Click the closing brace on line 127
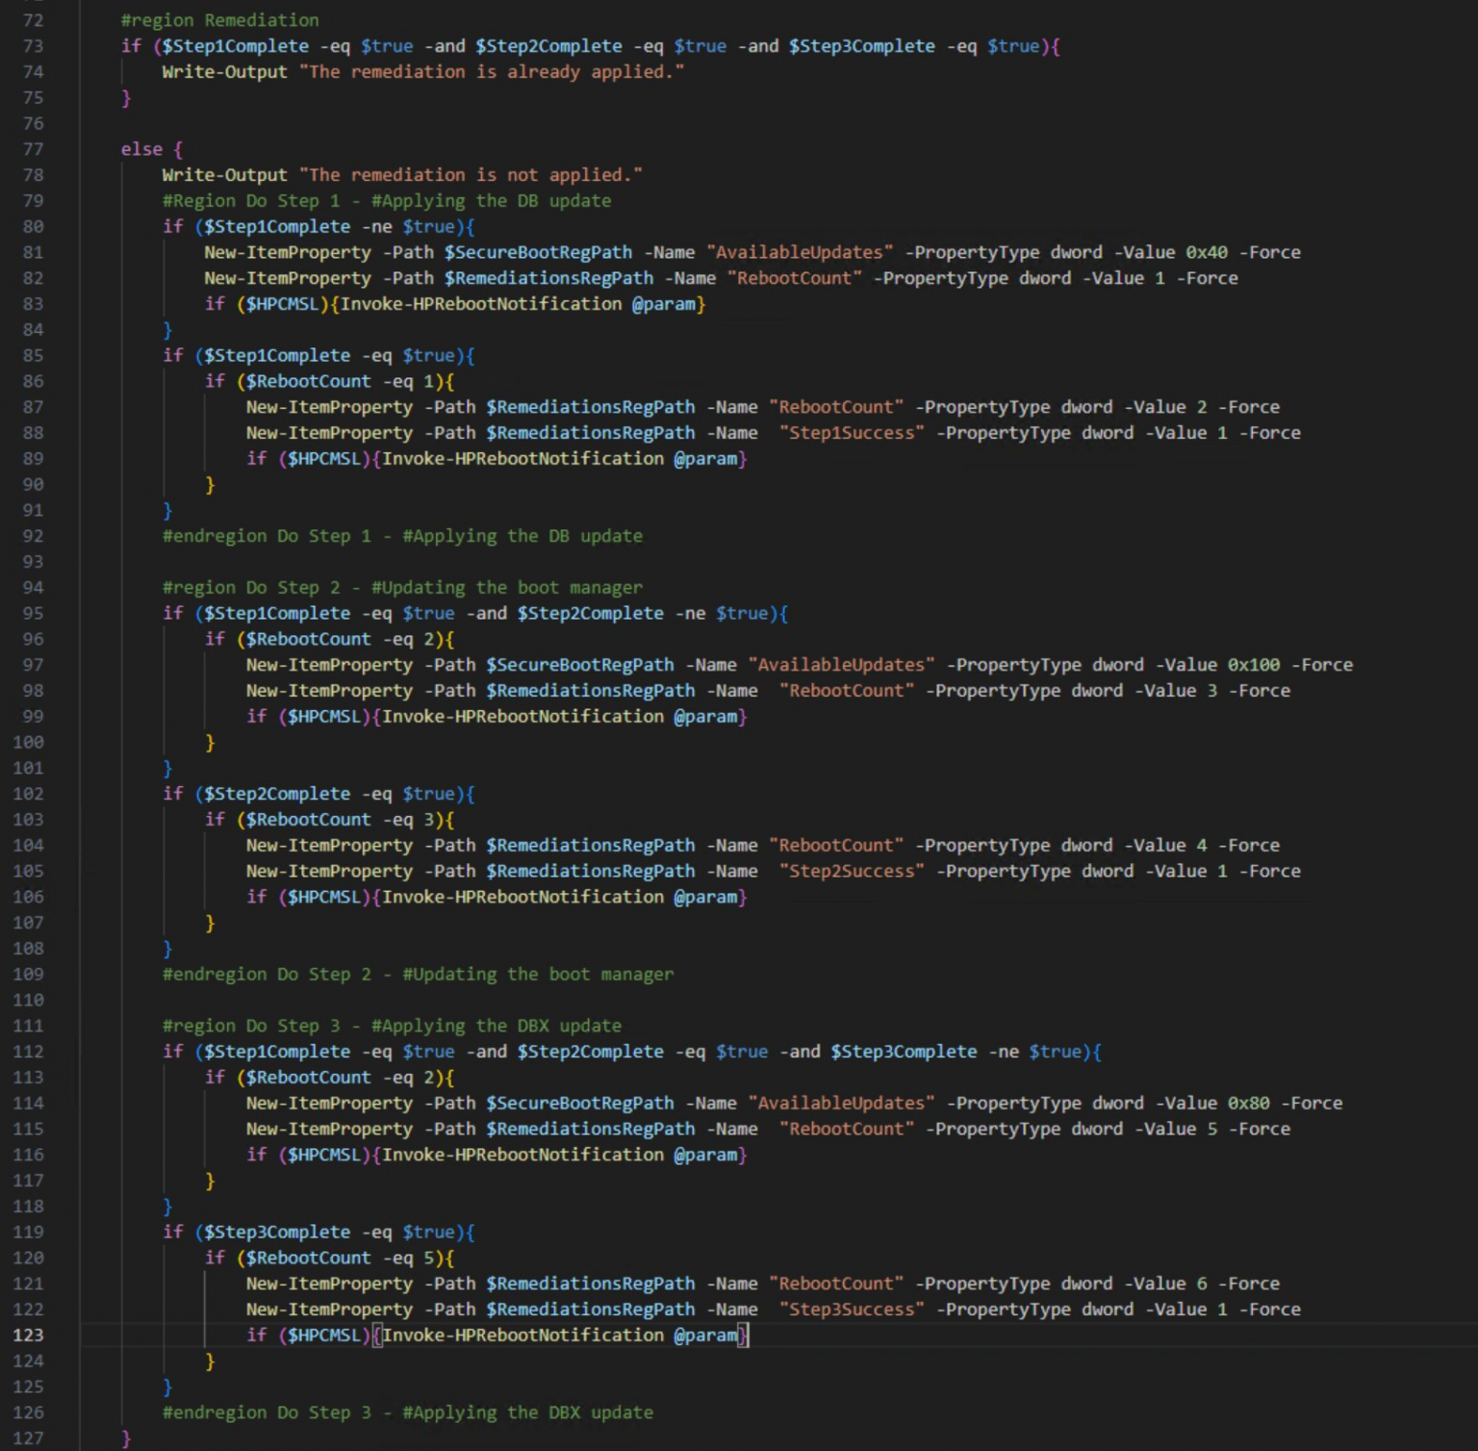Screen dimensions: 1478x1451 (x=126, y=1438)
